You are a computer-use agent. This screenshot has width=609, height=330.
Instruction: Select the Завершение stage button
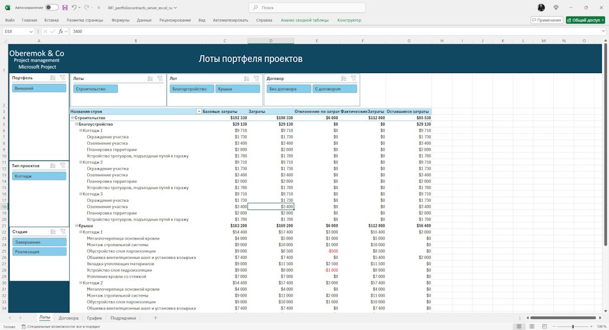(39, 242)
